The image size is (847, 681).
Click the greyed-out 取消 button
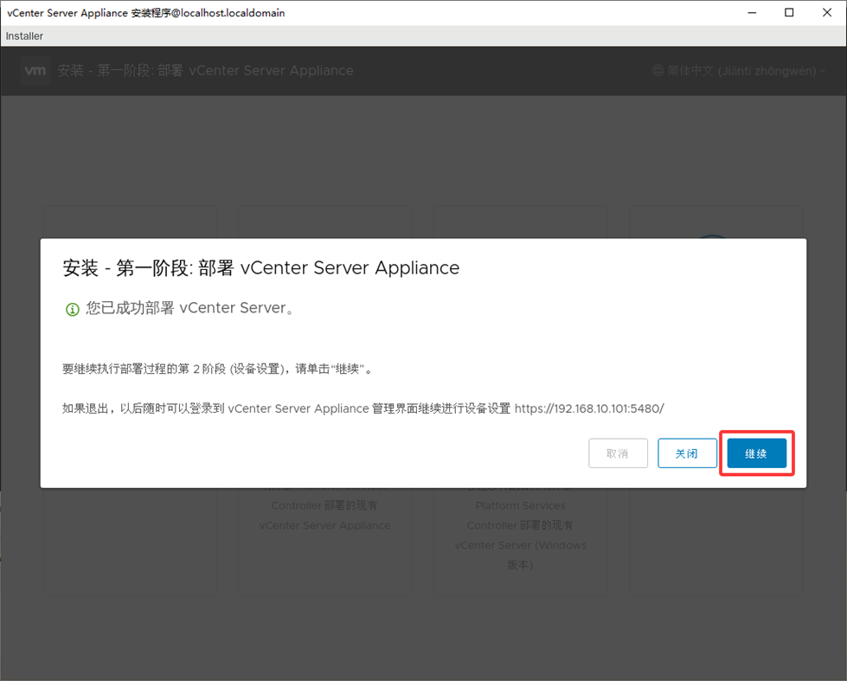click(618, 453)
